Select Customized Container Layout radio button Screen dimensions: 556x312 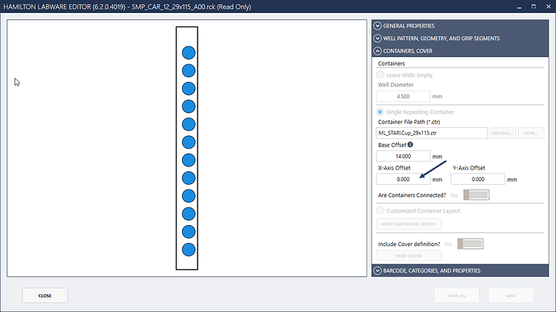[380, 211]
